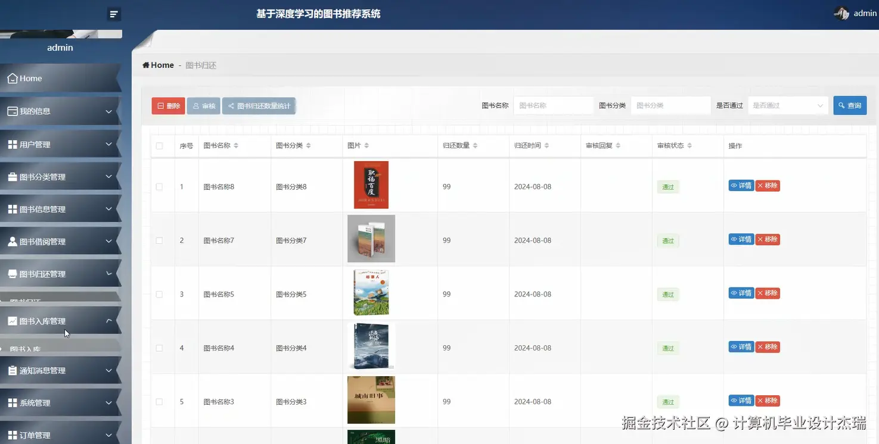Expand 通知消息管理 menu chevron
879x444 pixels.
(108, 370)
